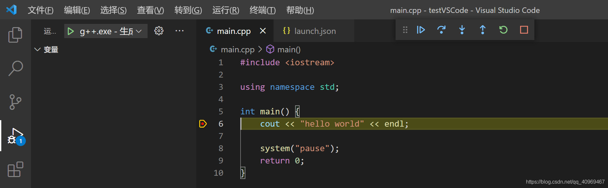Click the endl token on line 6

pyautogui.click(x=394, y=124)
